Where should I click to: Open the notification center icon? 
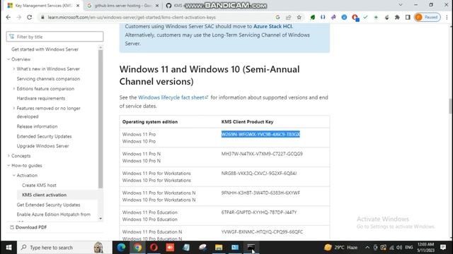click(x=443, y=248)
